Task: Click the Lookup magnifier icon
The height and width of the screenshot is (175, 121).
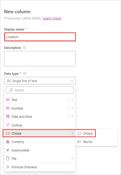Action: coord(8,125)
